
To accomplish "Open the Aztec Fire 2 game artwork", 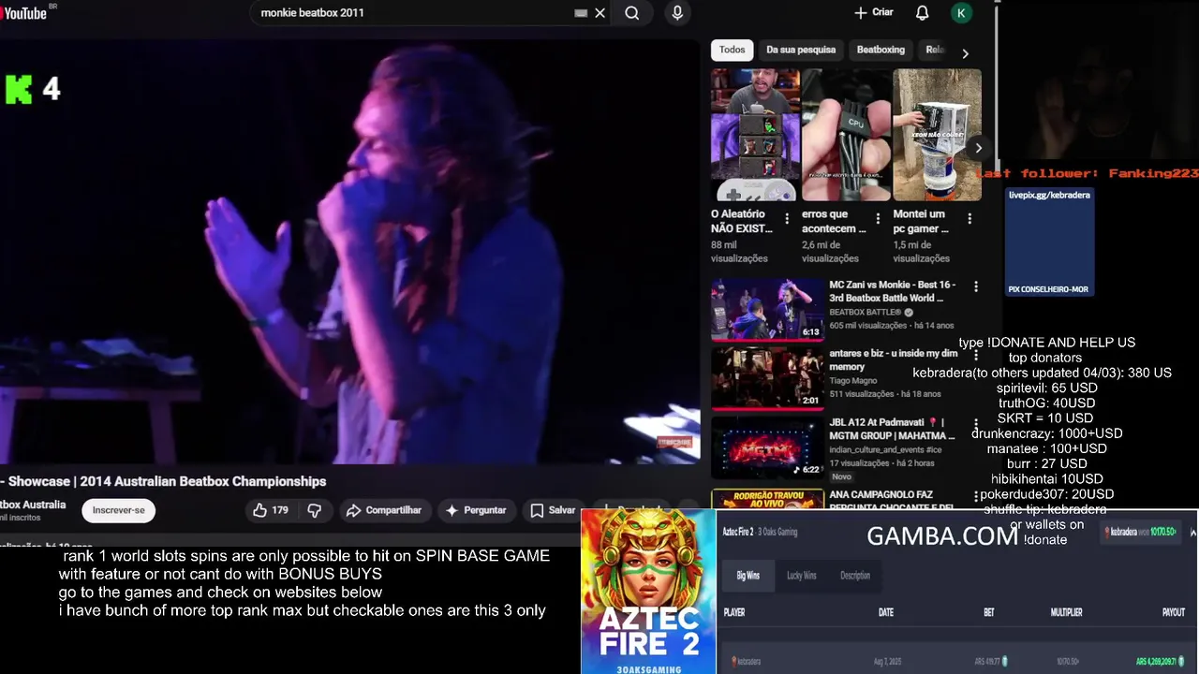I will 648,592.
